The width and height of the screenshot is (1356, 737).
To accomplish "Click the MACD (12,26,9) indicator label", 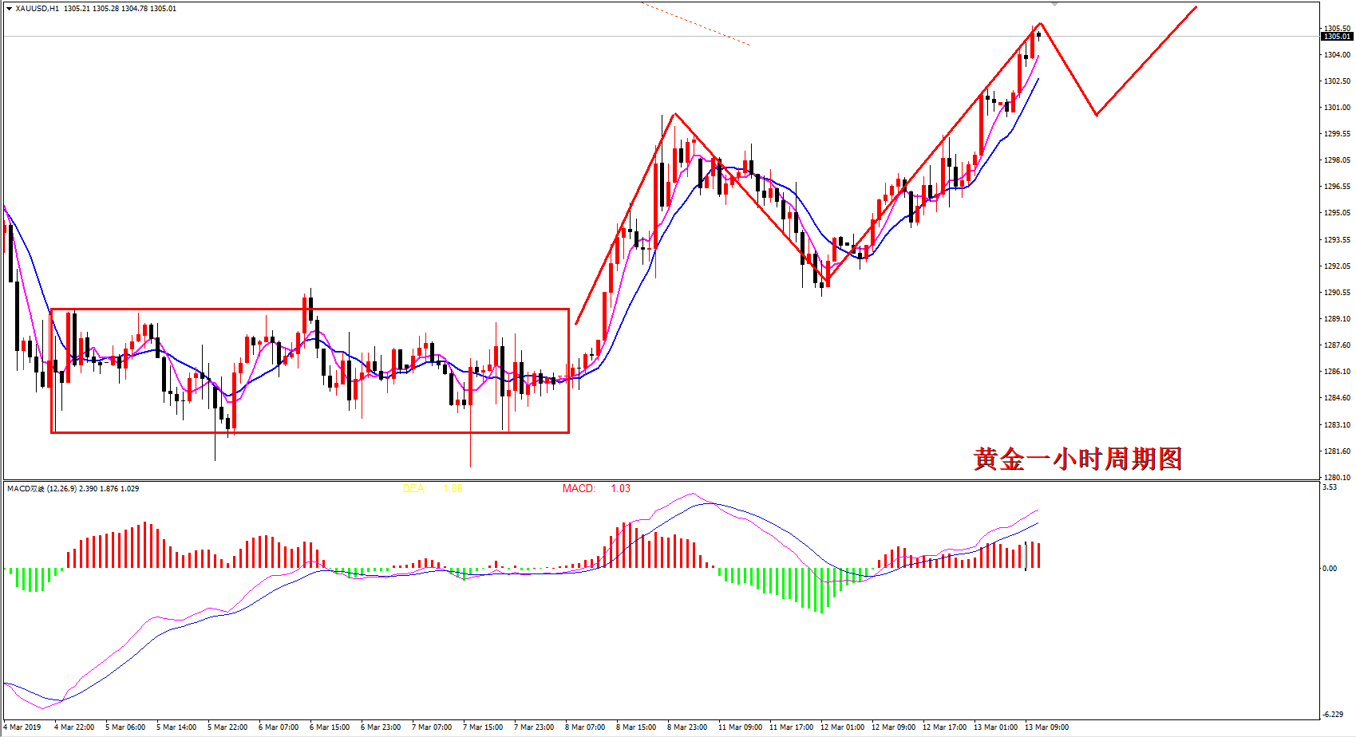I will tap(73, 488).
